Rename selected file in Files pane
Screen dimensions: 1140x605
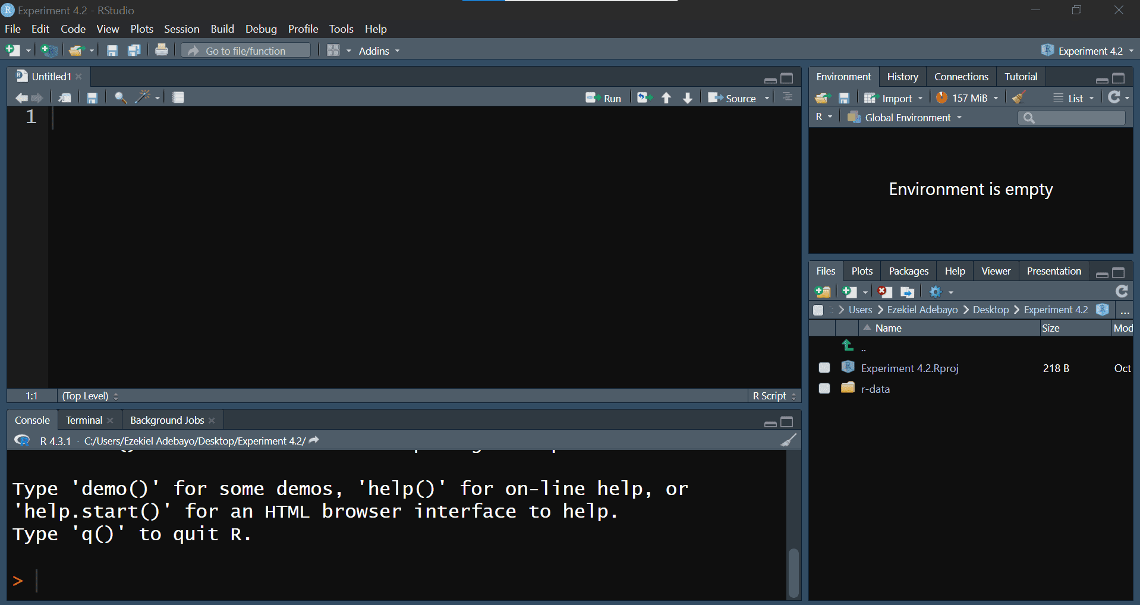(x=907, y=292)
